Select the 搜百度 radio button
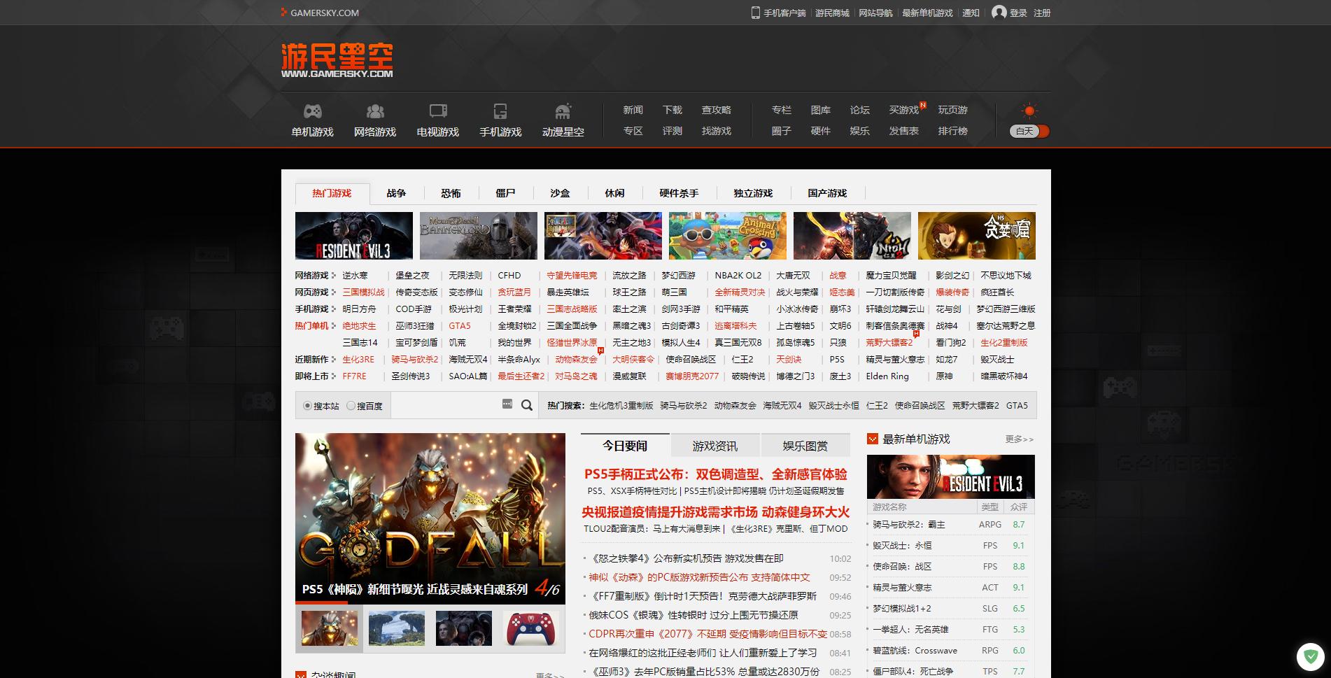 click(x=351, y=406)
